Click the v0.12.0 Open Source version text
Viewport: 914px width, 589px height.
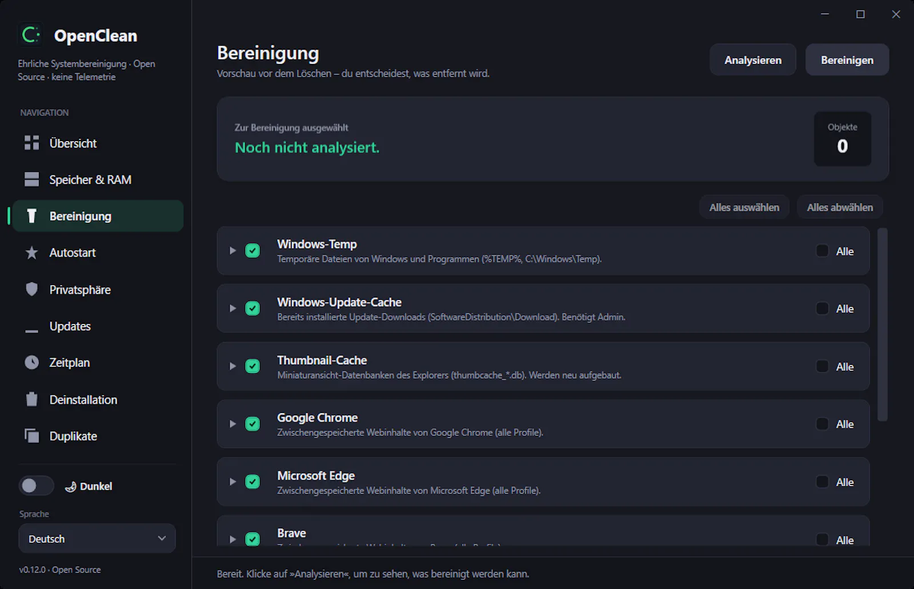coord(60,570)
